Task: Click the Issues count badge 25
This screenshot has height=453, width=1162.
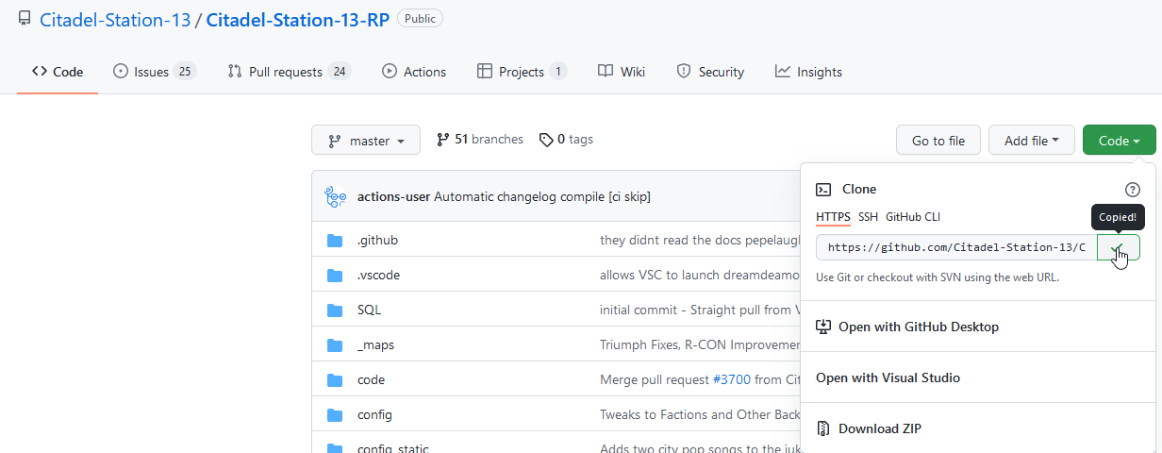Action: (185, 72)
